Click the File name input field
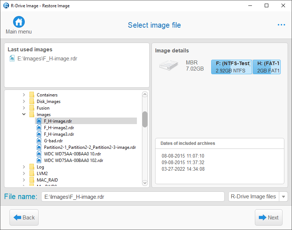 pyautogui.click(x=133, y=197)
